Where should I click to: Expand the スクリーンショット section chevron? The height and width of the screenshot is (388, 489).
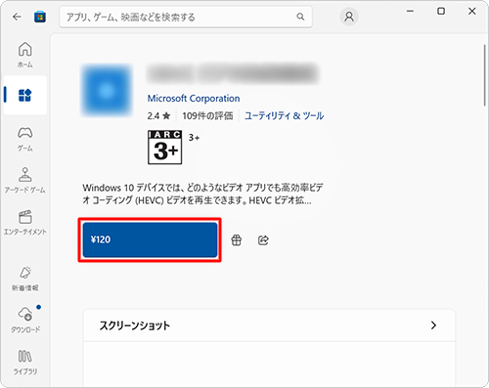pyautogui.click(x=433, y=325)
